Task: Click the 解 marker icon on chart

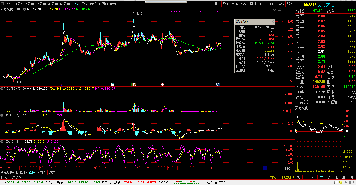Action: (113, 84)
